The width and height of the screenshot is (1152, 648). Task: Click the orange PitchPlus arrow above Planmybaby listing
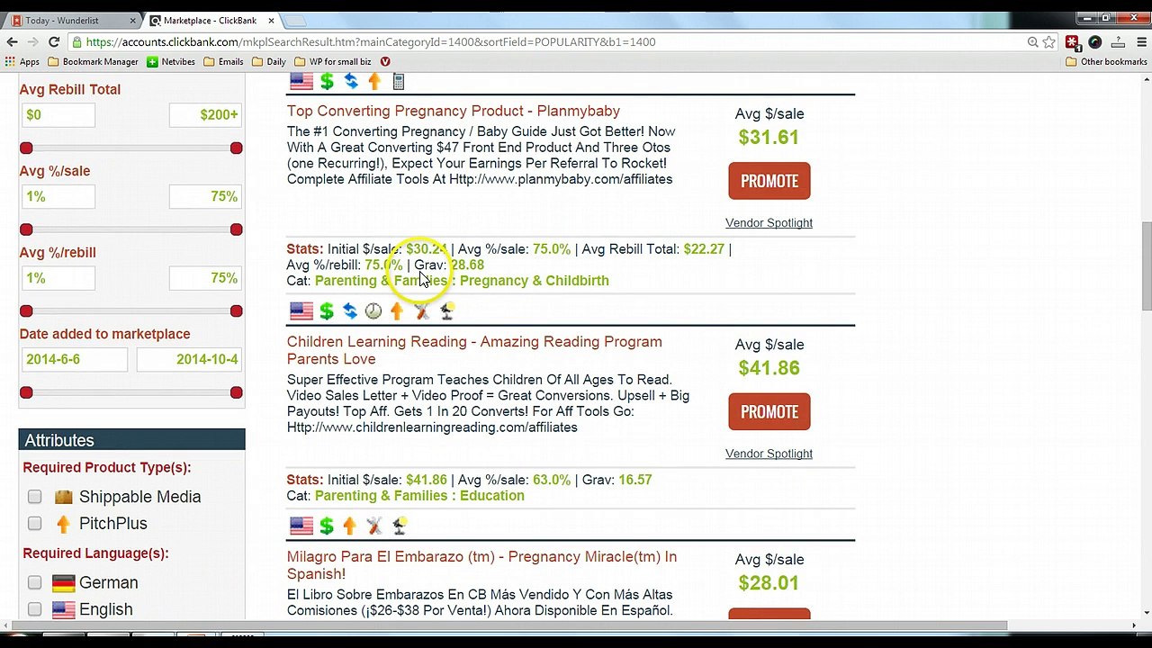click(374, 82)
